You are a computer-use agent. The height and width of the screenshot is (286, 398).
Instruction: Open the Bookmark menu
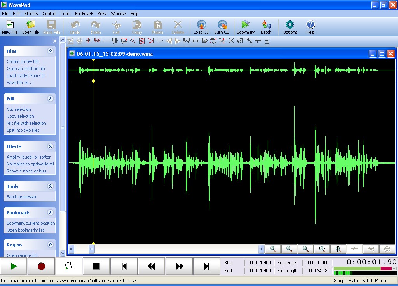click(84, 14)
